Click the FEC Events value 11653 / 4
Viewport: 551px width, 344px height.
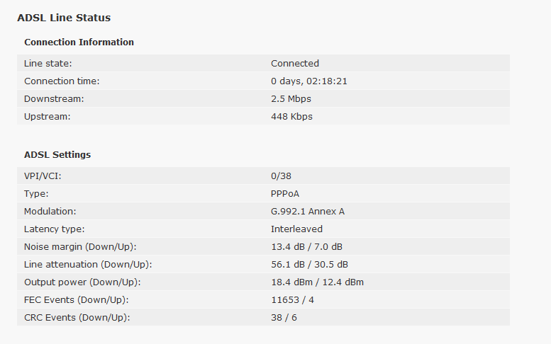[x=292, y=300]
